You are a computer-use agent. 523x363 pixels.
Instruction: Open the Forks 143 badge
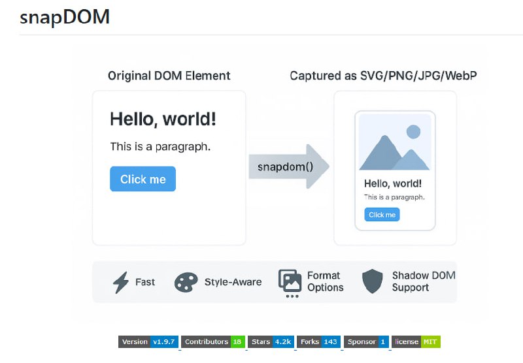click(319, 341)
